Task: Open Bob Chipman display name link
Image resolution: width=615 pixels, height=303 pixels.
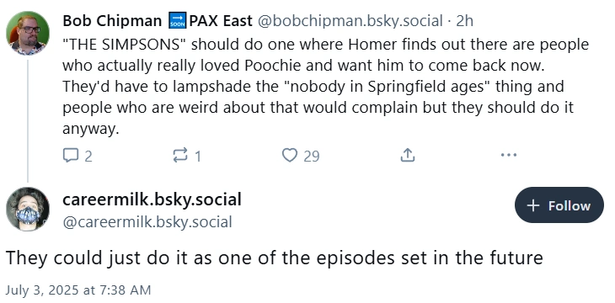Action: click(x=112, y=21)
